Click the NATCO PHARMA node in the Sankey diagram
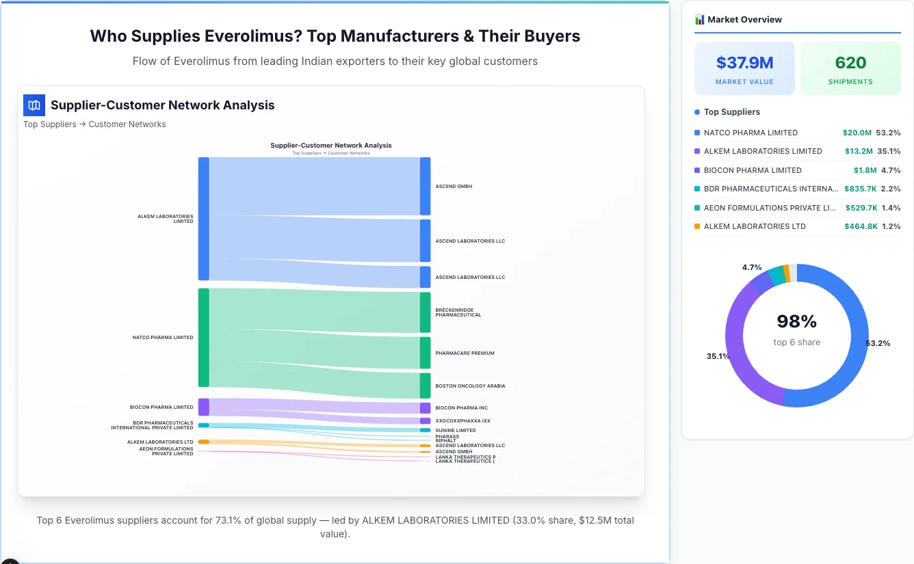 coord(203,337)
